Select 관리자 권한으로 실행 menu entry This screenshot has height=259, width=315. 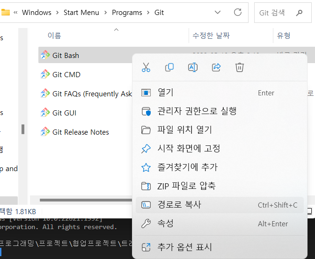pyautogui.click(x=220, y=111)
